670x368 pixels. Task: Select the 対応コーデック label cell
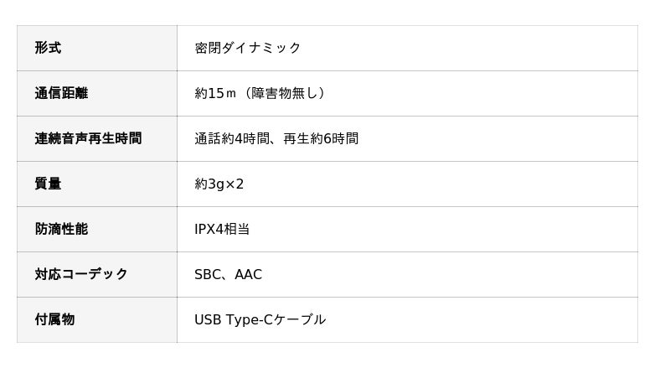(x=81, y=274)
